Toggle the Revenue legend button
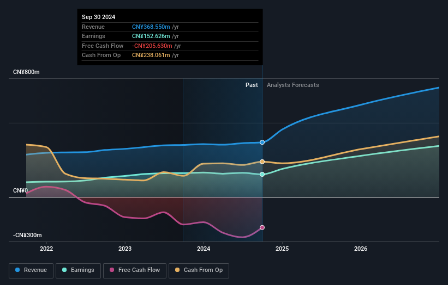Screen dimensions: 448x285 click(31, 270)
